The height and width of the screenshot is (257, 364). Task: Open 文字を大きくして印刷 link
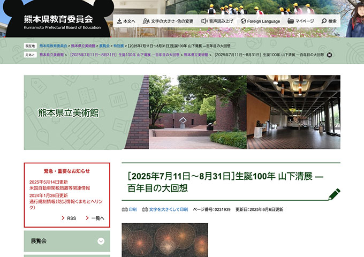[x=168, y=209]
